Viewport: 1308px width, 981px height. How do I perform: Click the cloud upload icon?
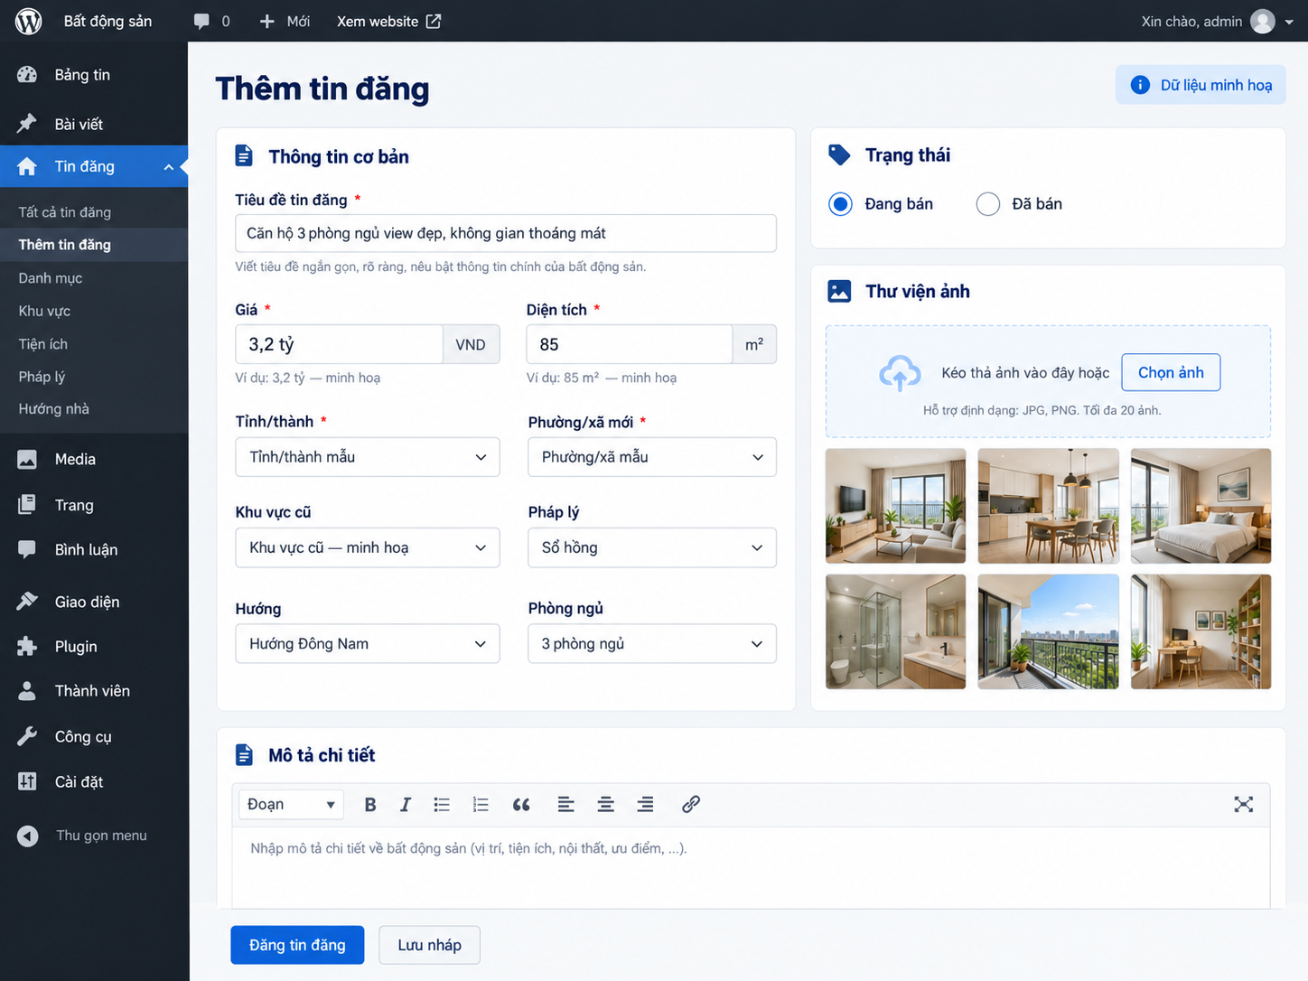(x=900, y=372)
